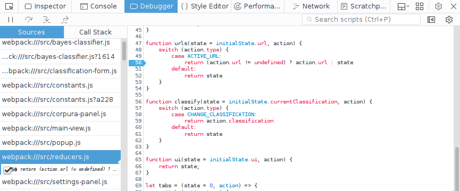
Task: Remove breakpoint marker on line 50 gutter
Action: pos(137,63)
